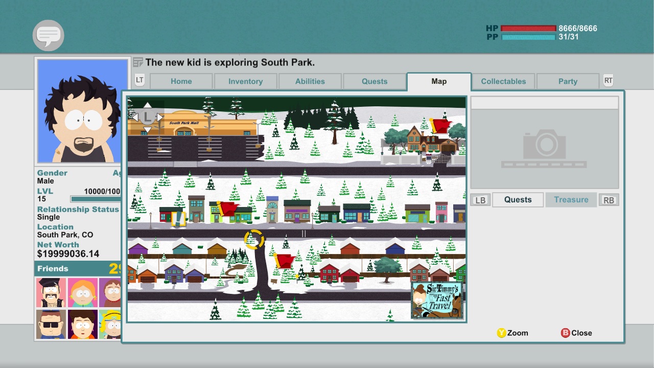654x368 pixels.
Task: Select the red quest flag near the mansion
Action: [439, 126]
